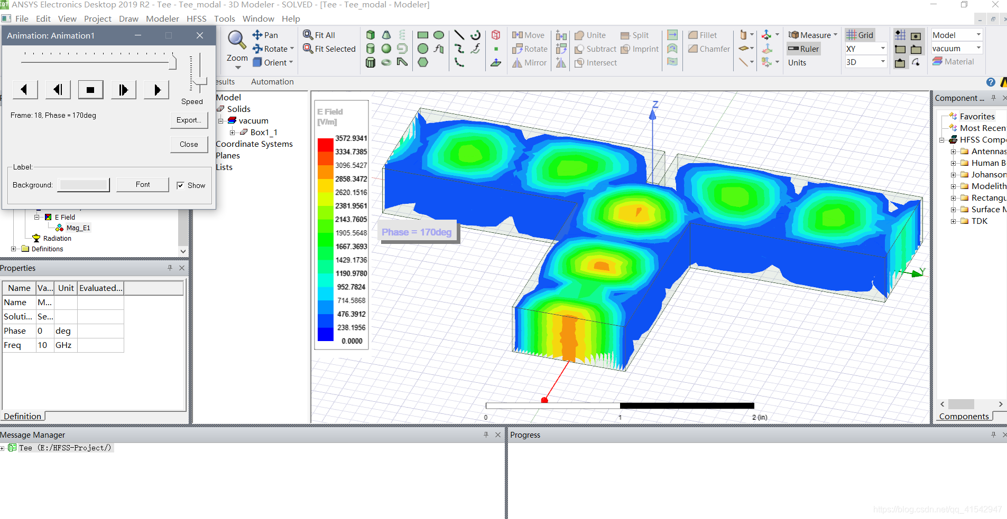Viewport: 1007px width, 519px height.
Task: Draw a box primitive
Action: (x=371, y=35)
